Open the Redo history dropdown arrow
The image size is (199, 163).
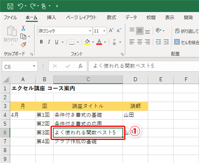tap(38, 6)
